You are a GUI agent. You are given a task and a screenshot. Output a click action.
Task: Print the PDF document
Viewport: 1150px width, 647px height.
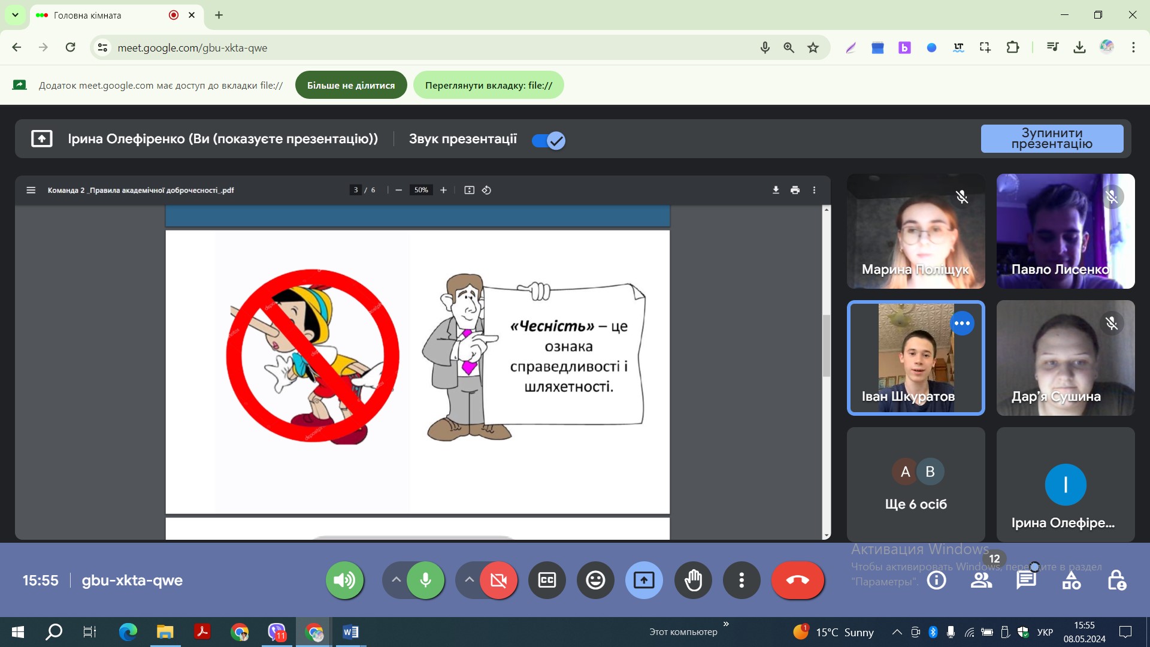point(795,190)
